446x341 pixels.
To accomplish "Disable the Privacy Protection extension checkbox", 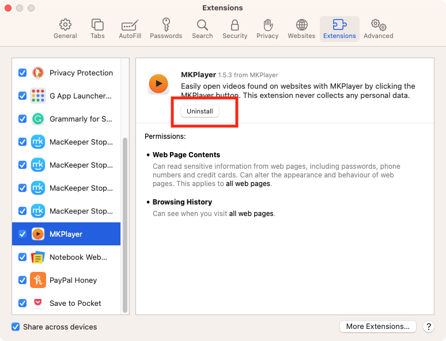I will 22,73.
